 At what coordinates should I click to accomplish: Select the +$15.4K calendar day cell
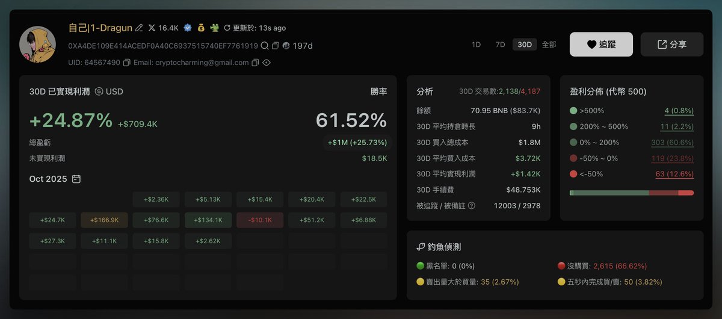click(260, 199)
